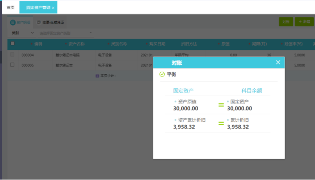Click the 3,958.32 value under 资产累计折旧

pyautogui.click(x=184, y=127)
